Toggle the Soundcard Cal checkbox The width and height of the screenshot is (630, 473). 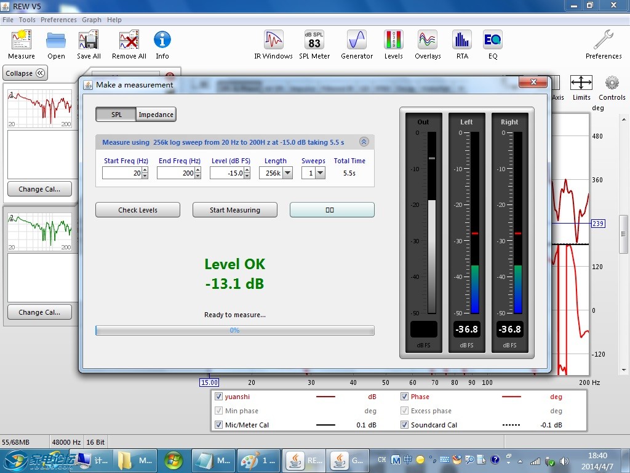[404, 425]
